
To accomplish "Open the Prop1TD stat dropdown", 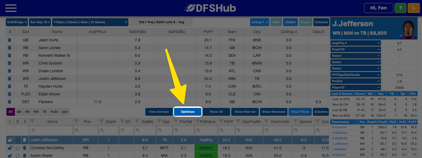I will pyautogui.click(x=356, y=49).
